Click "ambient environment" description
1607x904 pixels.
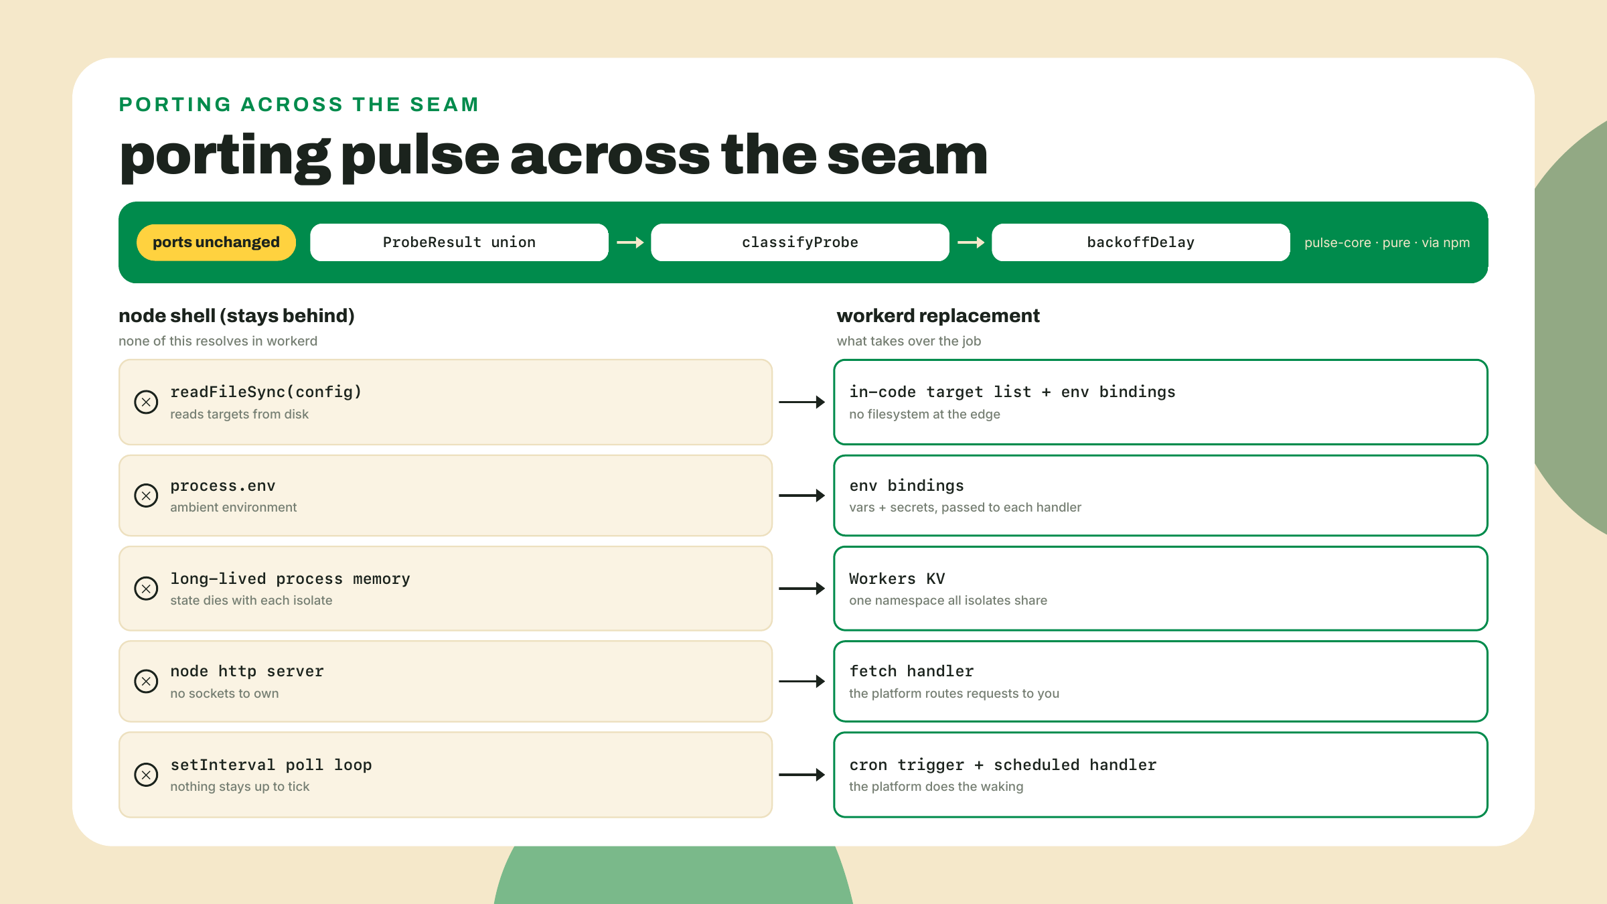(233, 508)
